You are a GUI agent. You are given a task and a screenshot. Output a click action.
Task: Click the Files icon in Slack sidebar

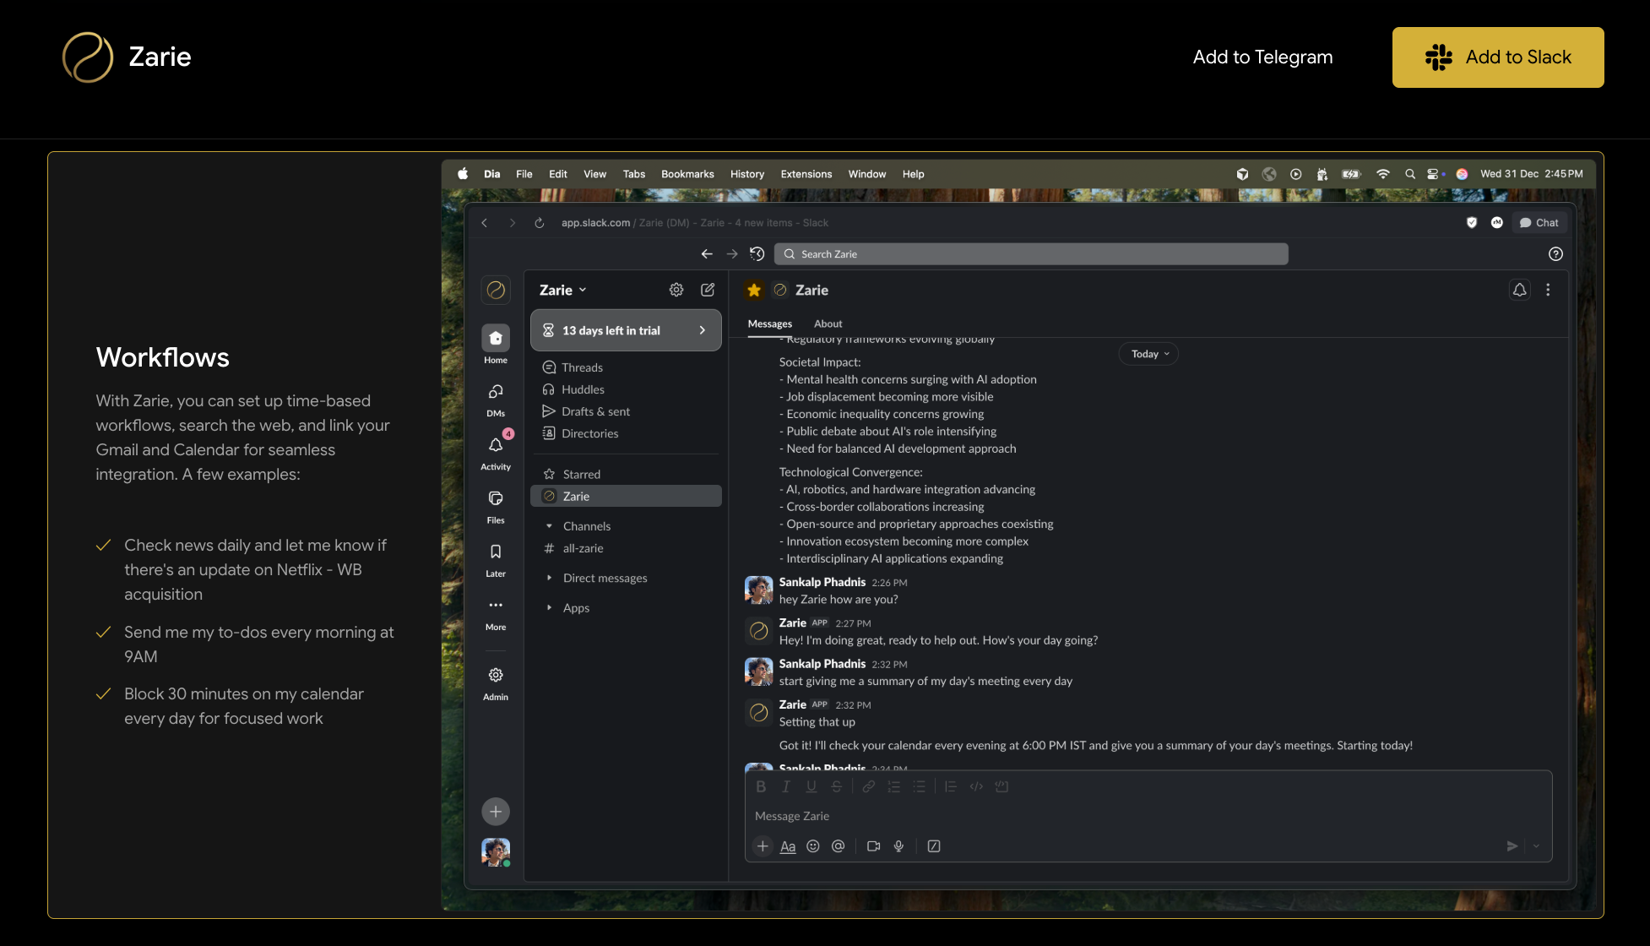click(496, 498)
